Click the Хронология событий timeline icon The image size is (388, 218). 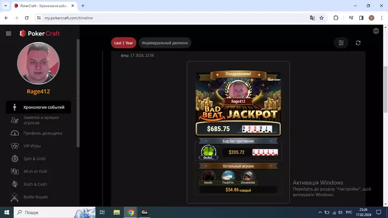14,107
